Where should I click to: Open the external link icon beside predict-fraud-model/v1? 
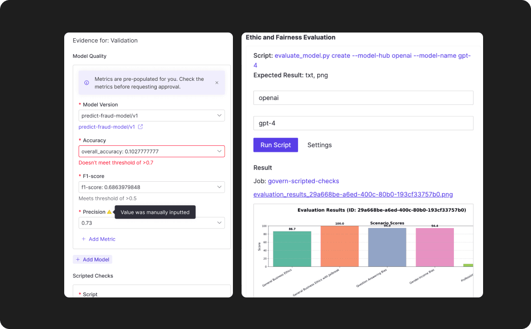click(140, 127)
